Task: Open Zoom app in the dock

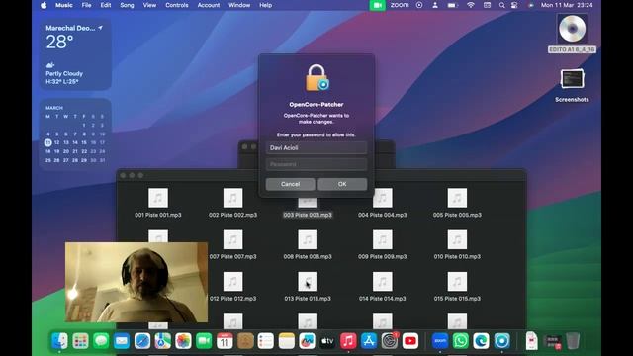Action: coord(440,341)
